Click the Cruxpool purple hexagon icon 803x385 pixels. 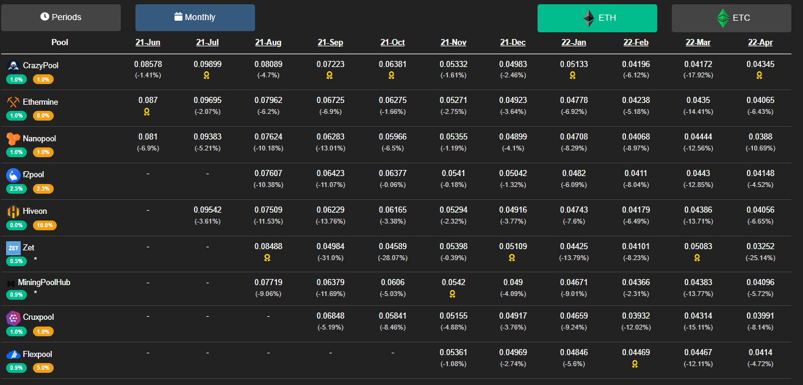click(13, 317)
